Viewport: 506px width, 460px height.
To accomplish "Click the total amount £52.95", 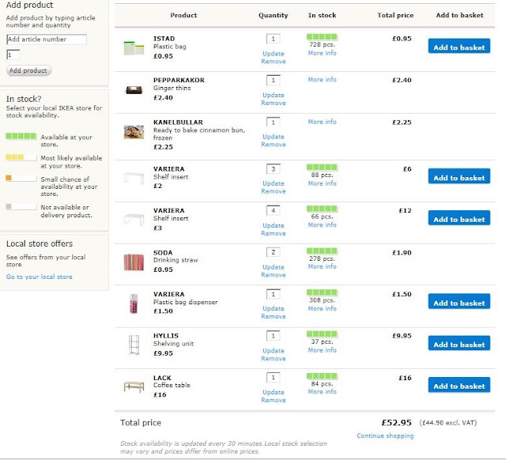I will pos(396,423).
